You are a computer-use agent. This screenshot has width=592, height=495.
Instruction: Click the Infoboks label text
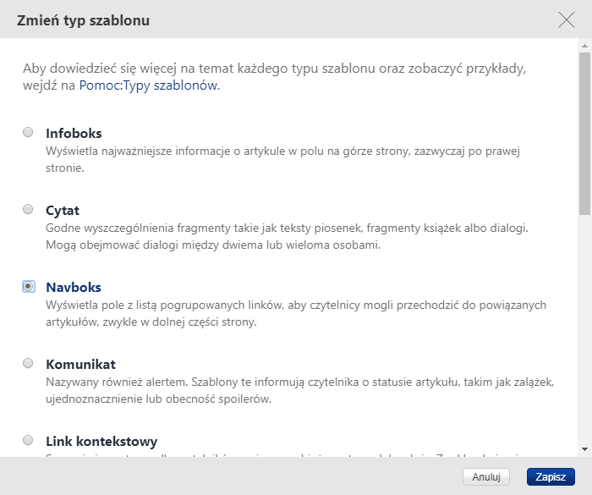(x=74, y=134)
